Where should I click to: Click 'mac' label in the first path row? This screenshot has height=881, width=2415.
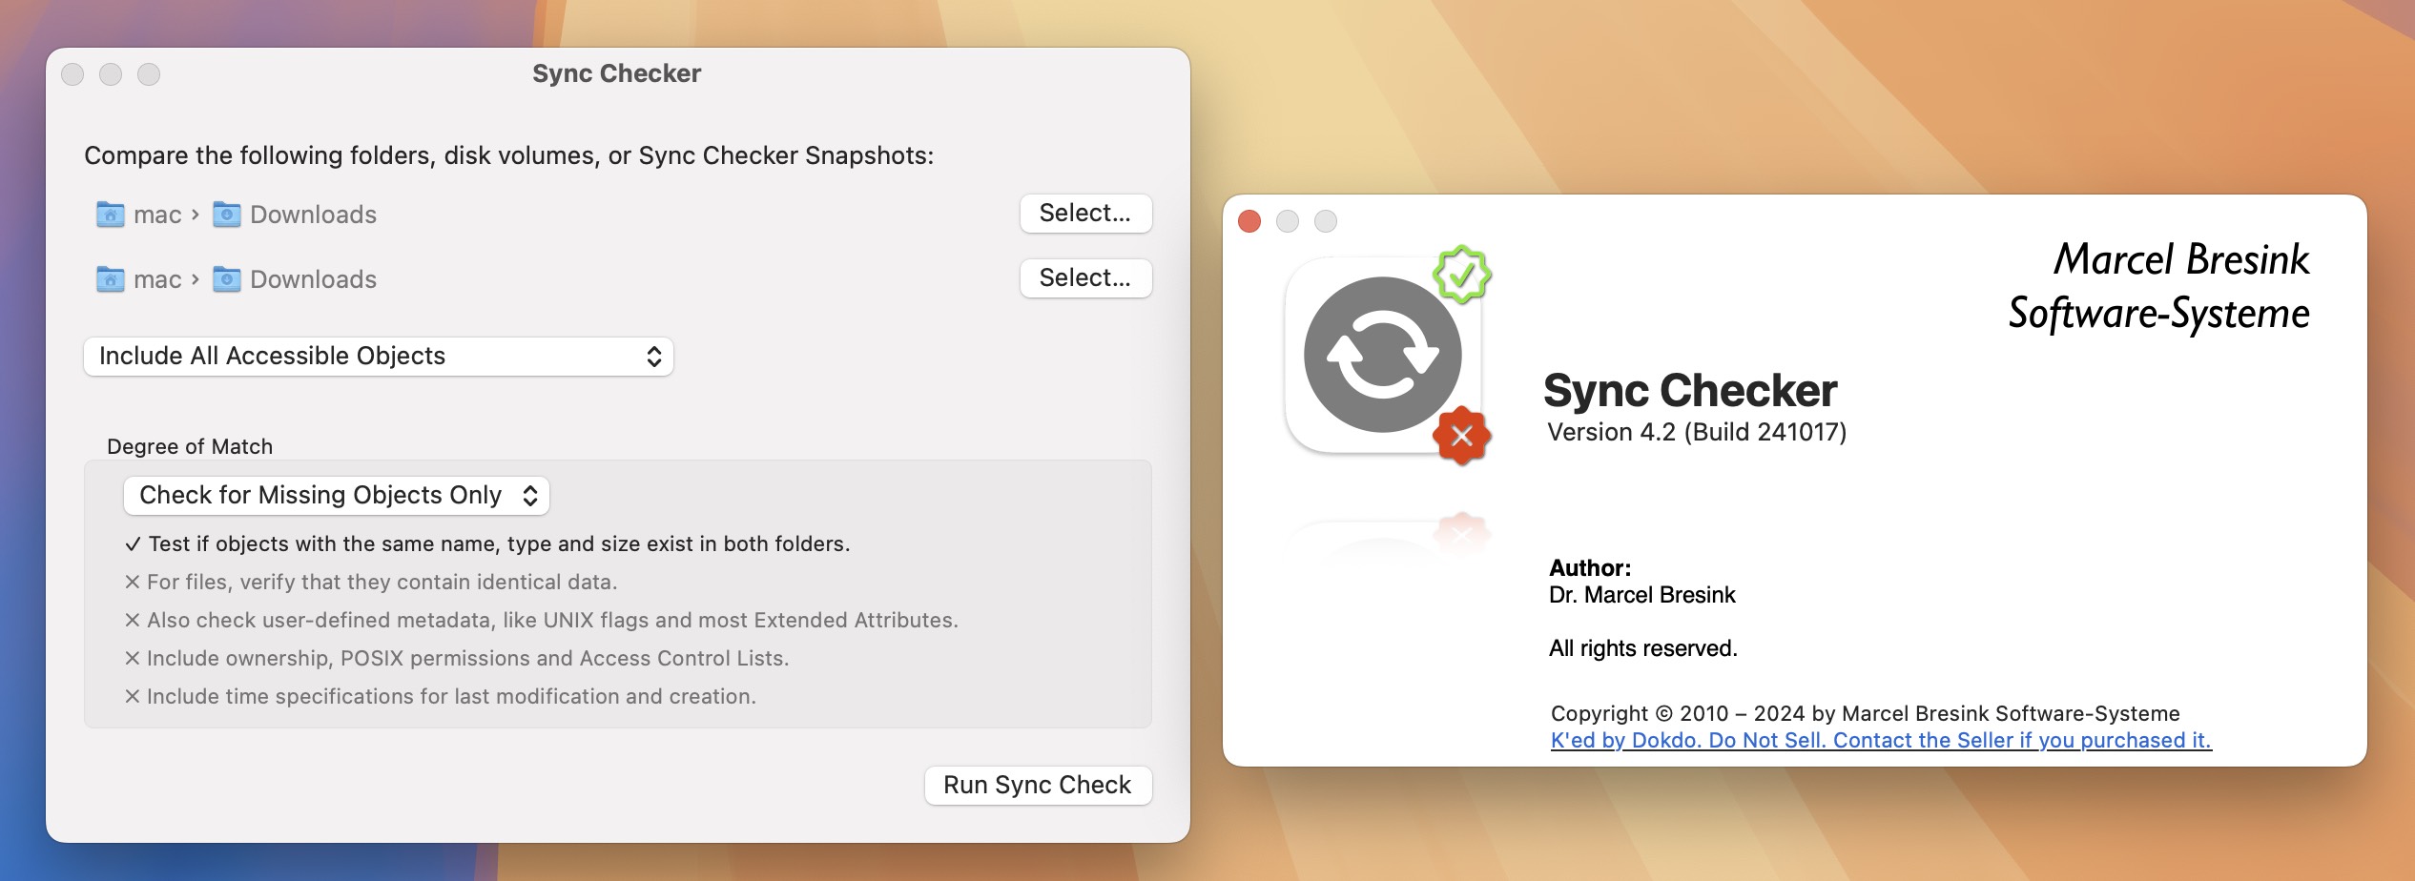click(157, 215)
